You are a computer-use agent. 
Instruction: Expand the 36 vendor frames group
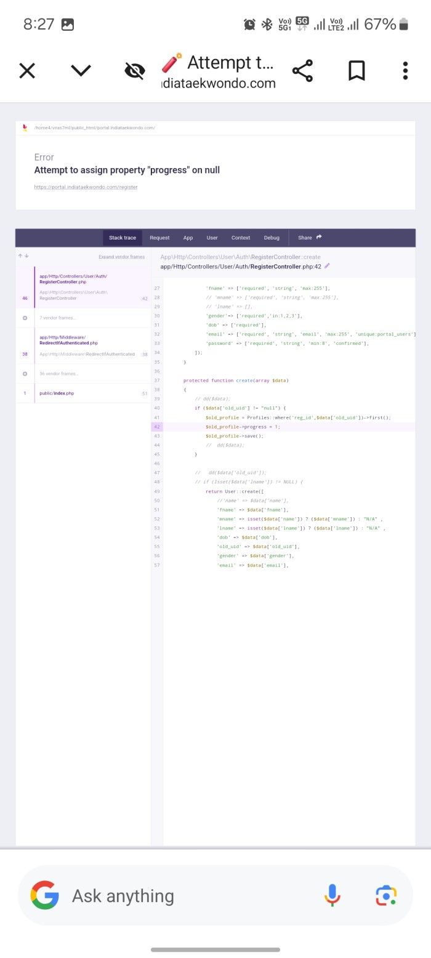[58, 374]
